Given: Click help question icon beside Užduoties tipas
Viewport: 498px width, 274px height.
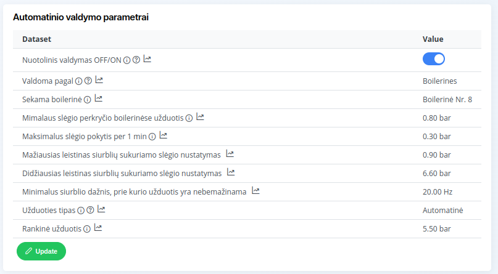Looking at the screenshot, I should pos(91,210).
